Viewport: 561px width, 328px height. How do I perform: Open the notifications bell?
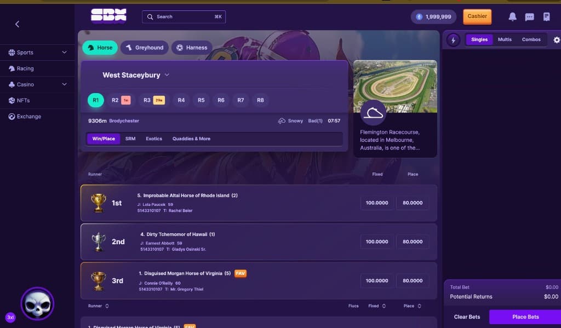tap(512, 17)
